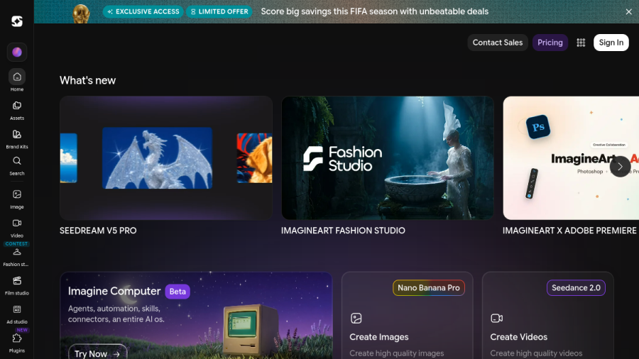Click the CONTEST label in sidebar
Image resolution: width=639 pixels, height=359 pixels.
point(17,244)
